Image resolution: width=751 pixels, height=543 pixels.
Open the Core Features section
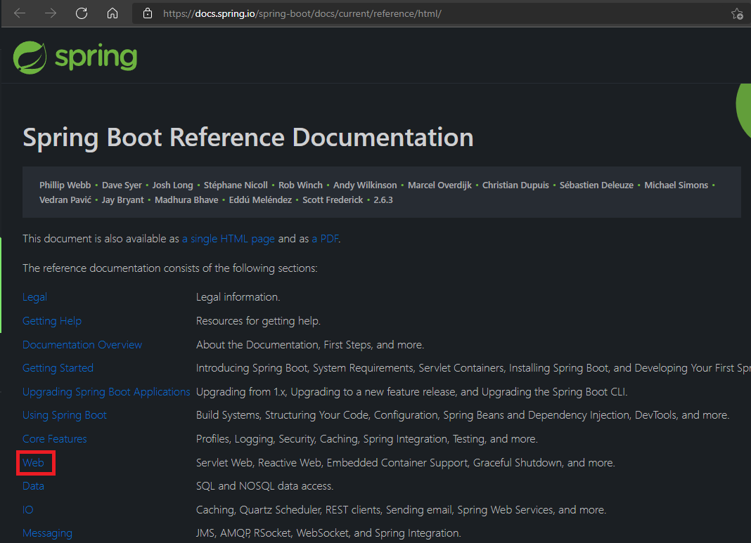coord(55,439)
